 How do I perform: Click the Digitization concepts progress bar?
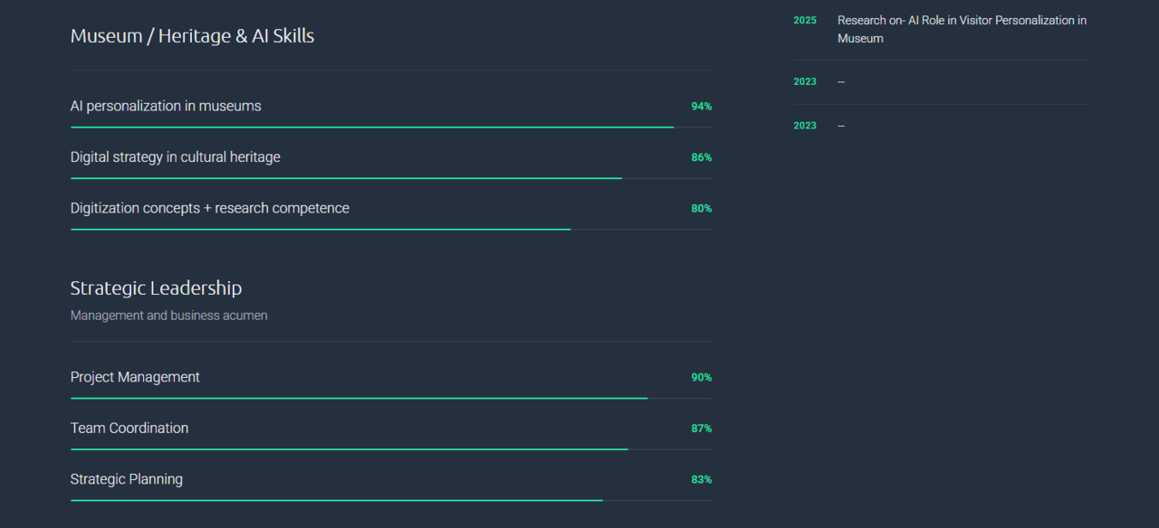390,230
